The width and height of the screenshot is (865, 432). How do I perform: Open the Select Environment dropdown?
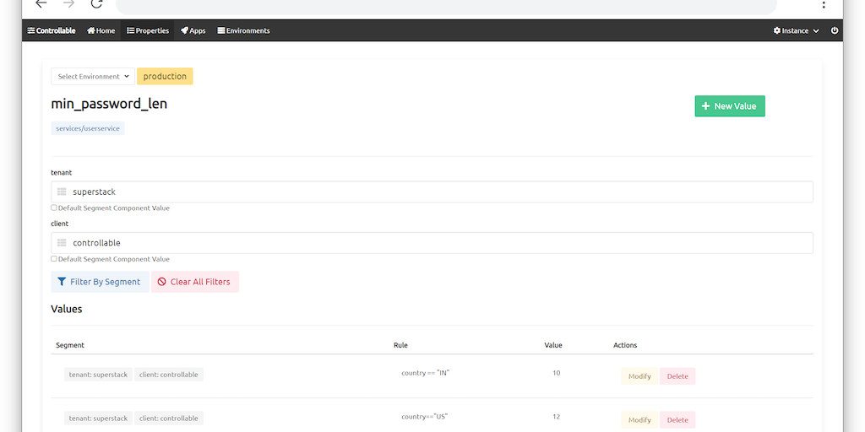click(92, 77)
